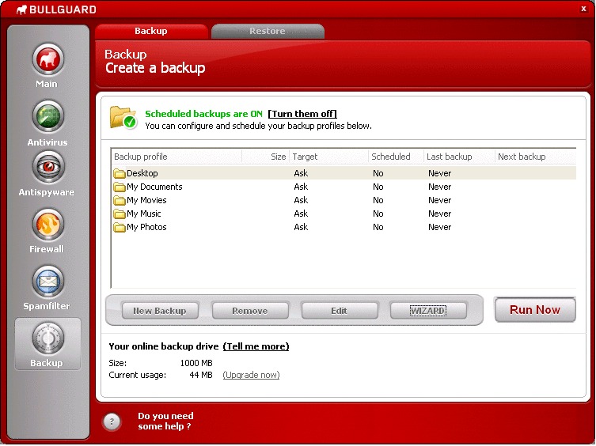Click the Ask target in My Photos row
Viewport: 596px width, 446px height.
tap(301, 227)
